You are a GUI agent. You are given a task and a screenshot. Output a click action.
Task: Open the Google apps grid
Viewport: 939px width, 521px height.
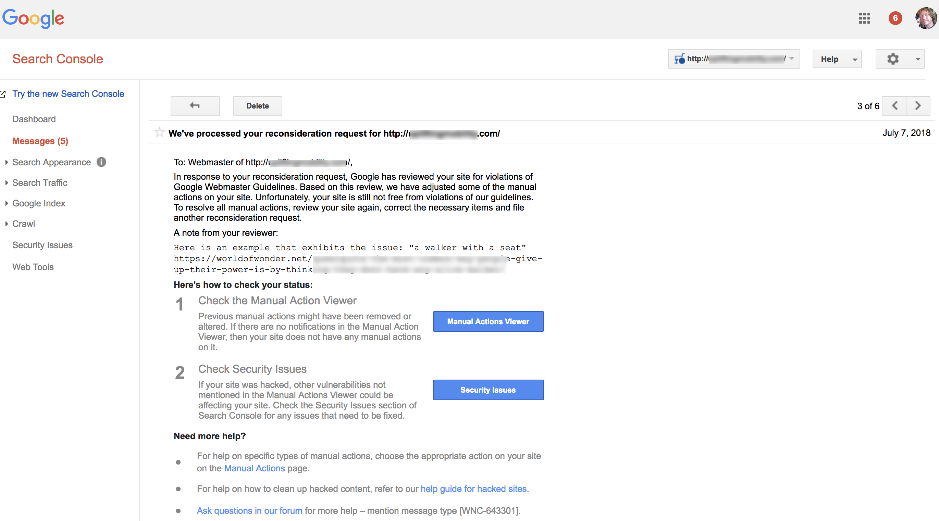tap(864, 18)
